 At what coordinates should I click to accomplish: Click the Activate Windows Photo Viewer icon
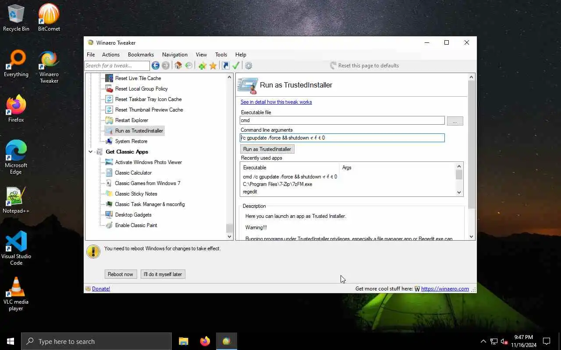tap(109, 162)
